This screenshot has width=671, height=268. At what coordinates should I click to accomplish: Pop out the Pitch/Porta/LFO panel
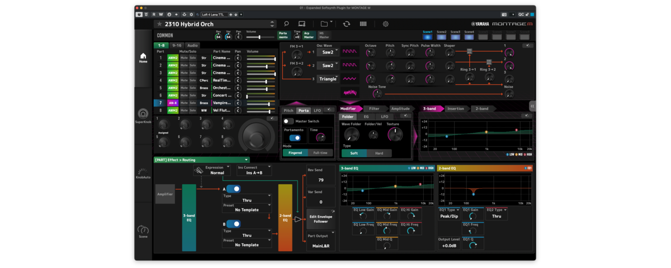[329, 110]
